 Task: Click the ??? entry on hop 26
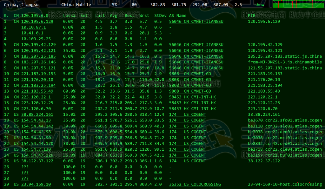(x=25, y=167)
